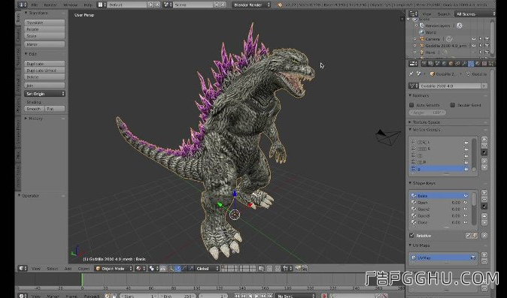This screenshot has width=507, height=298.
Task: Open the Modifiers wrench tab icon
Action: click(464, 64)
